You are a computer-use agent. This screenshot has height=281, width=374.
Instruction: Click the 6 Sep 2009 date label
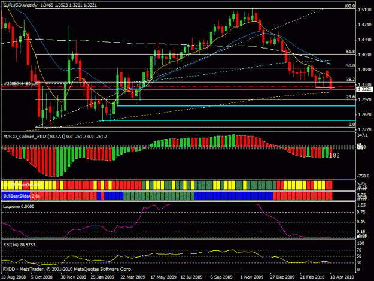221,277
